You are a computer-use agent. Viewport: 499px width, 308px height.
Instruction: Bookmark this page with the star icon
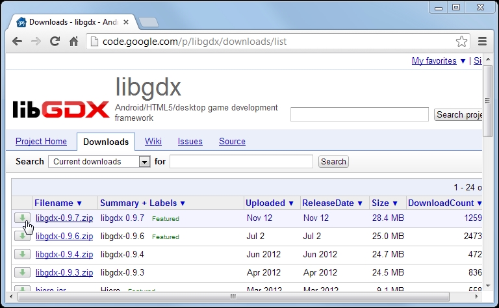coord(461,42)
